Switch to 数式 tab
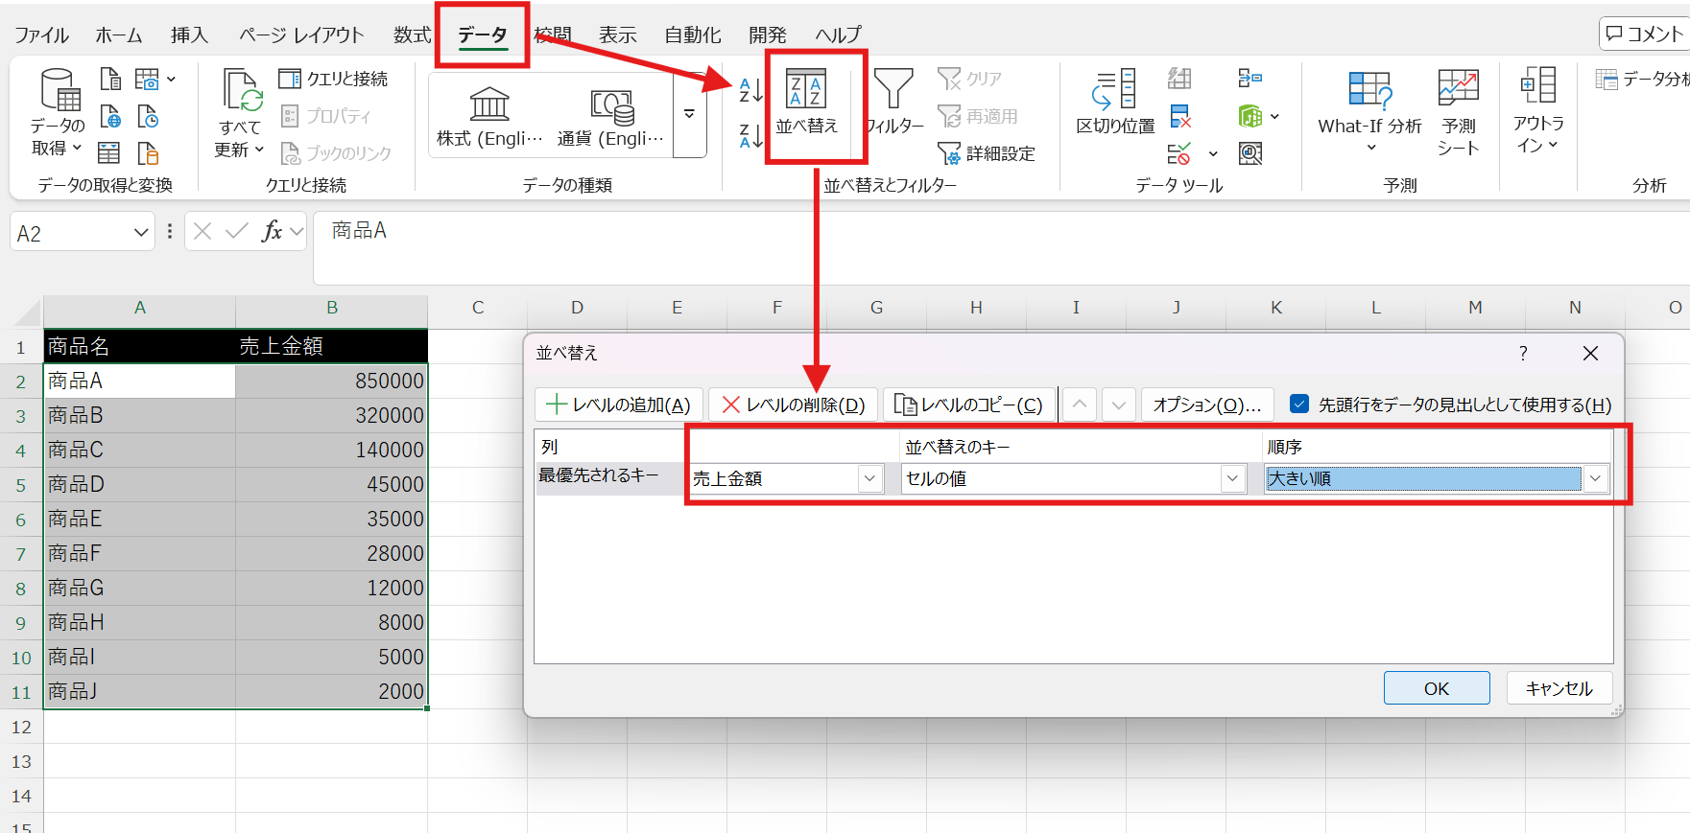The width and height of the screenshot is (1690, 833). tap(412, 35)
